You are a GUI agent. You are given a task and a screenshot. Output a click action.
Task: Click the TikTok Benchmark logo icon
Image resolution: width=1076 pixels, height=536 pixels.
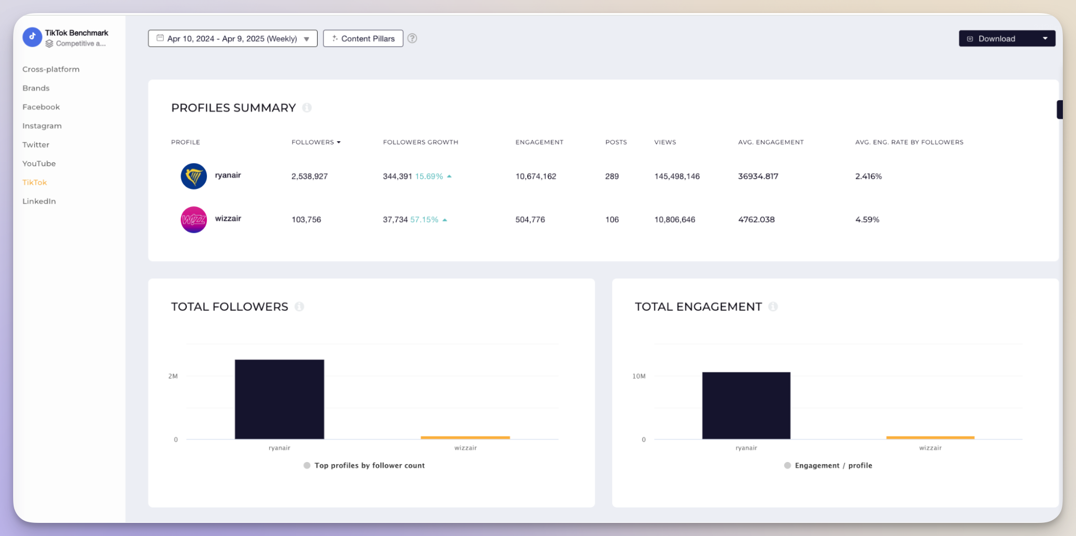pos(32,37)
